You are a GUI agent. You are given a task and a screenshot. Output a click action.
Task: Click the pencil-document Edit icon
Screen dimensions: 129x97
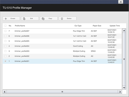point(24,19)
